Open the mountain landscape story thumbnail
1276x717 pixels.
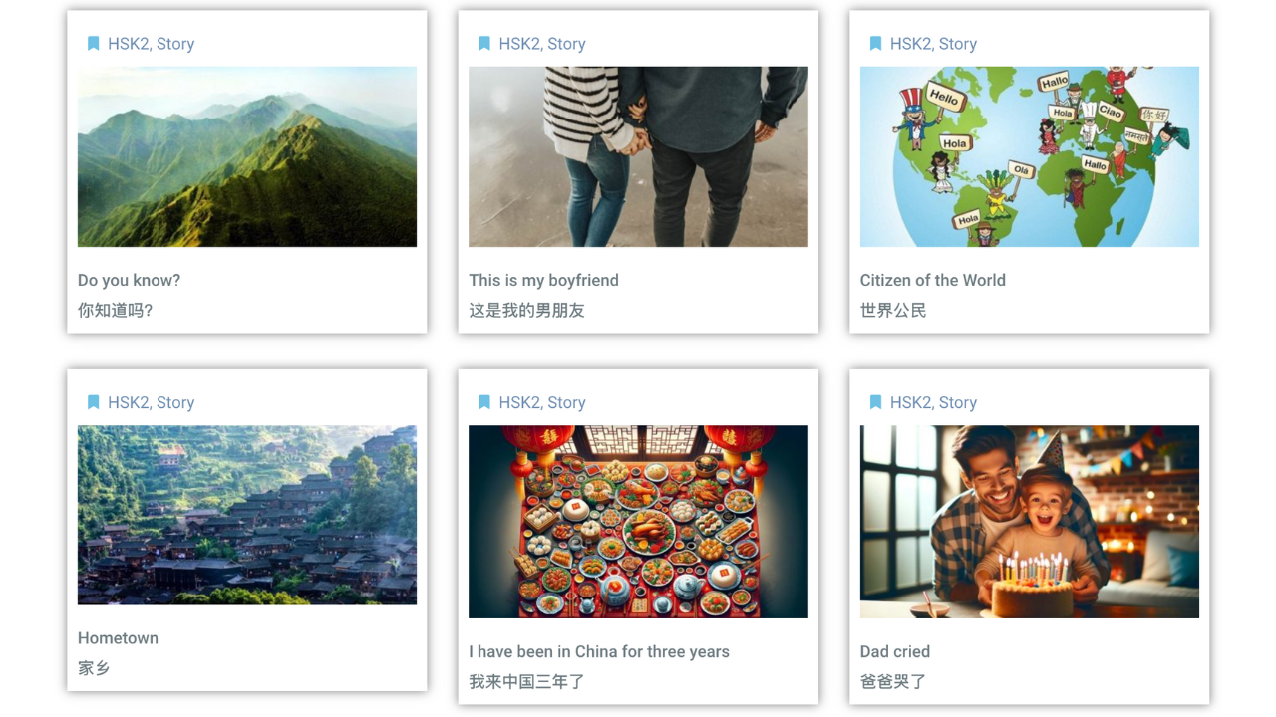point(247,156)
